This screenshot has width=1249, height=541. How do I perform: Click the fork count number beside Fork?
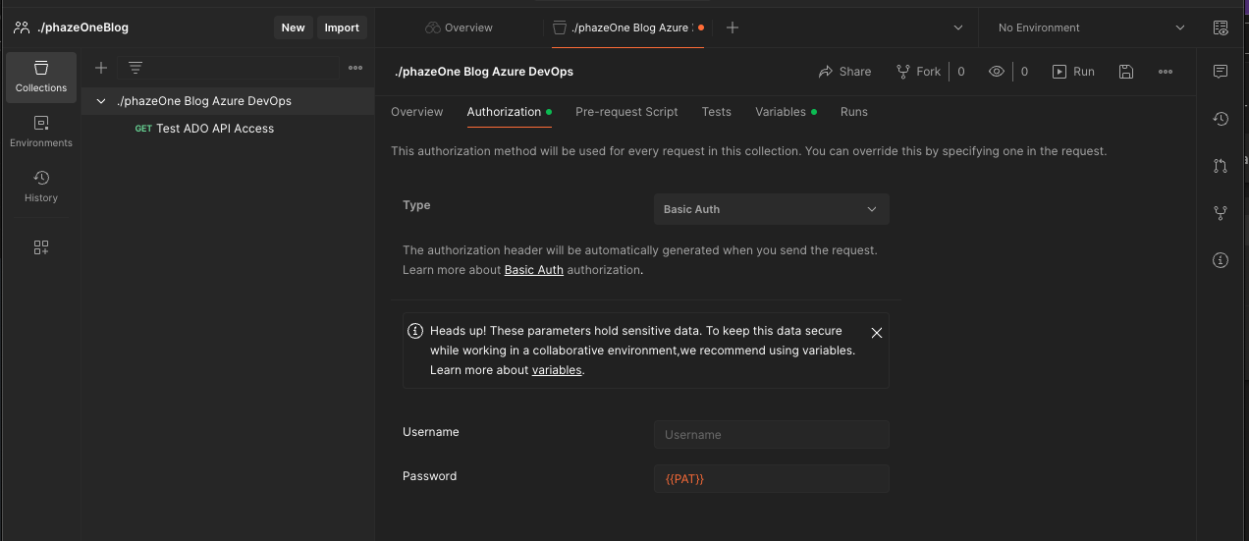click(961, 72)
